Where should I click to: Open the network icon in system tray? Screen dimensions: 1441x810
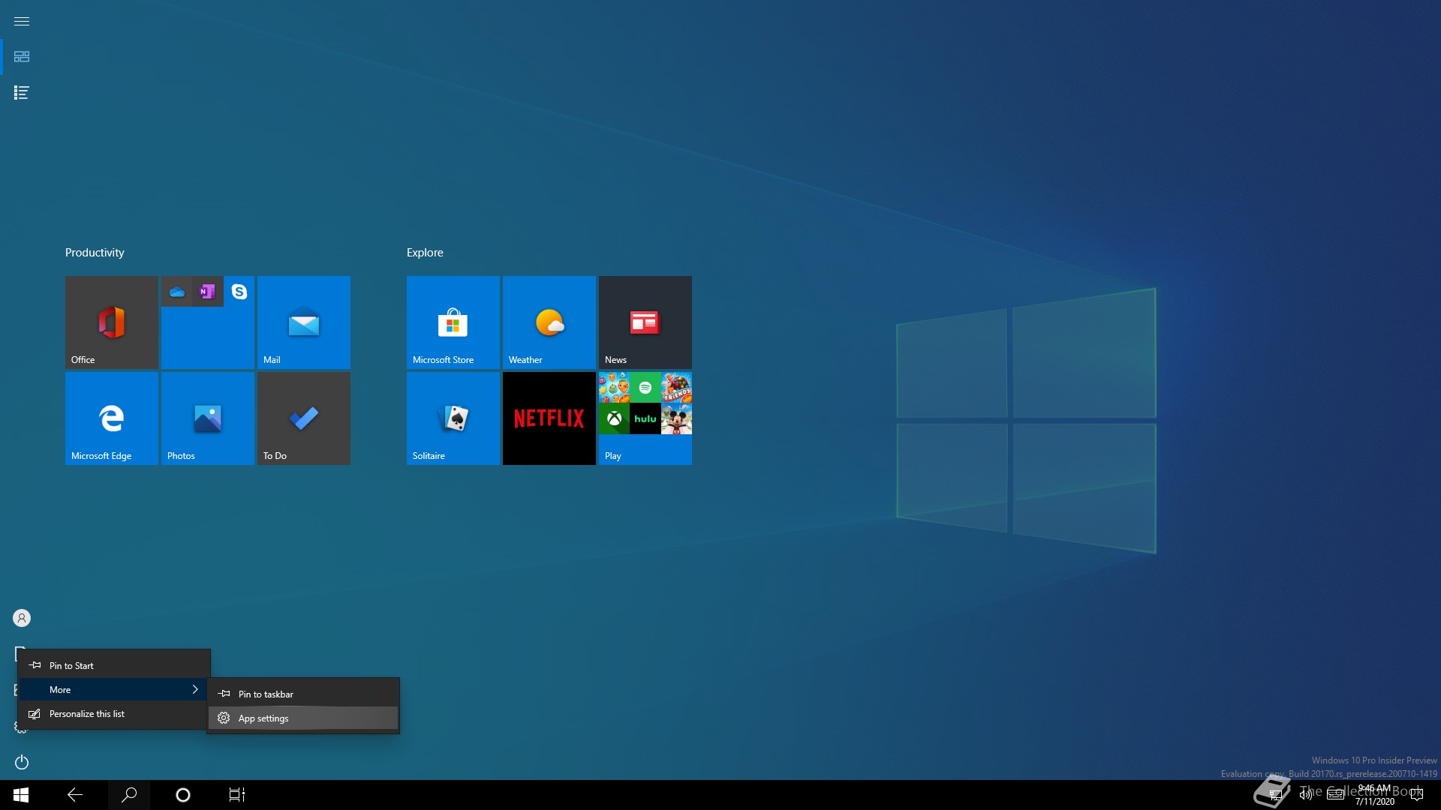[1275, 795]
